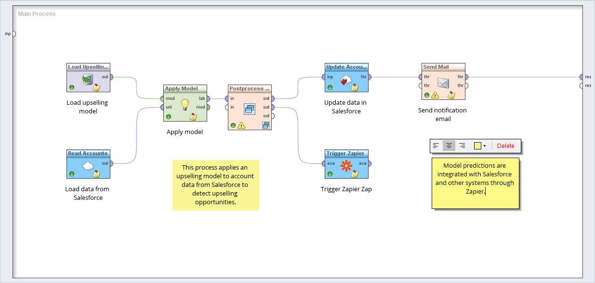This screenshot has height=283, width=595.
Task: Click the upselling process description note
Action: pyautogui.click(x=215, y=185)
